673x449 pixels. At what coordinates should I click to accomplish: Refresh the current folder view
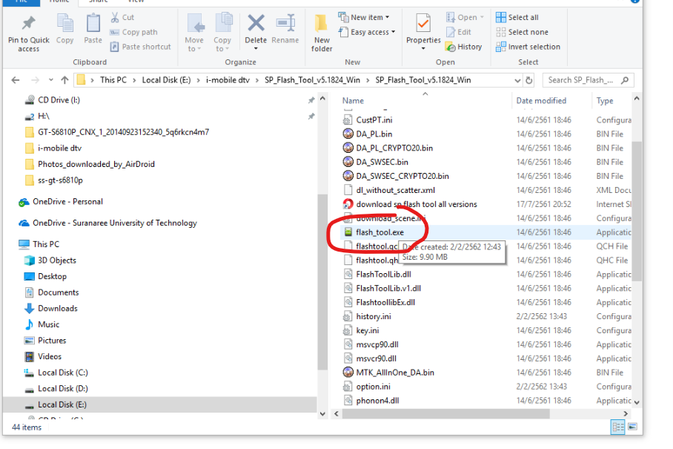[x=528, y=80]
